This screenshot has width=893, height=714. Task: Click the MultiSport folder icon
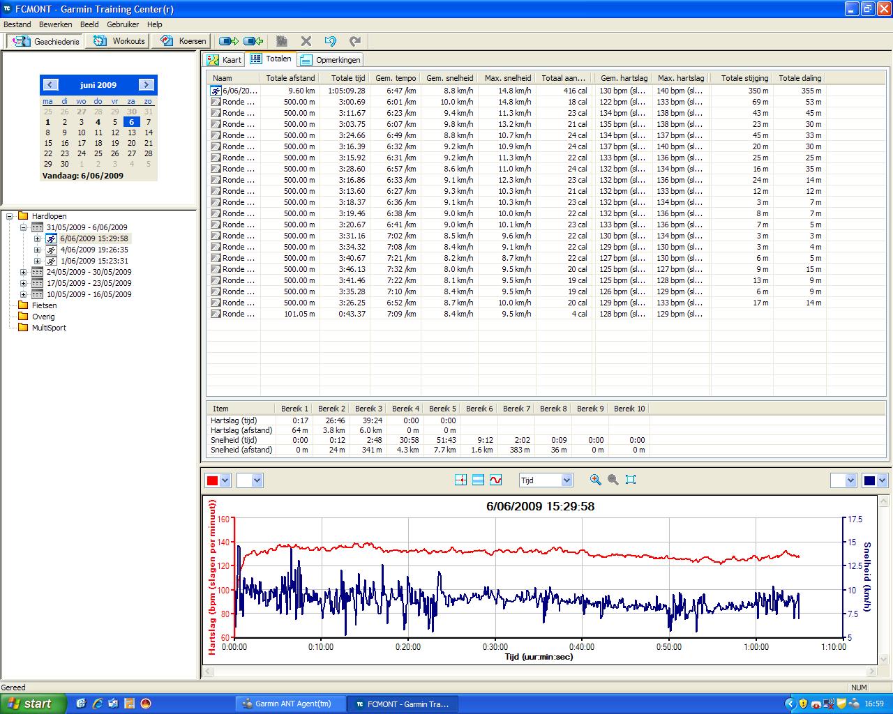point(23,328)
